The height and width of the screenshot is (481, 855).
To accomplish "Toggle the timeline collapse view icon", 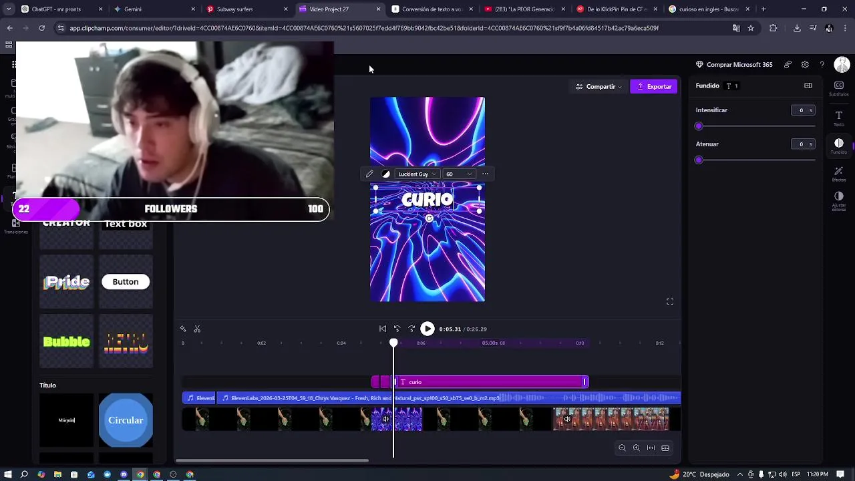I will (x=665, y=448).
